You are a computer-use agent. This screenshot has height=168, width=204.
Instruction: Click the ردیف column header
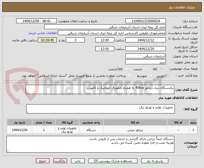coord(193,122)
